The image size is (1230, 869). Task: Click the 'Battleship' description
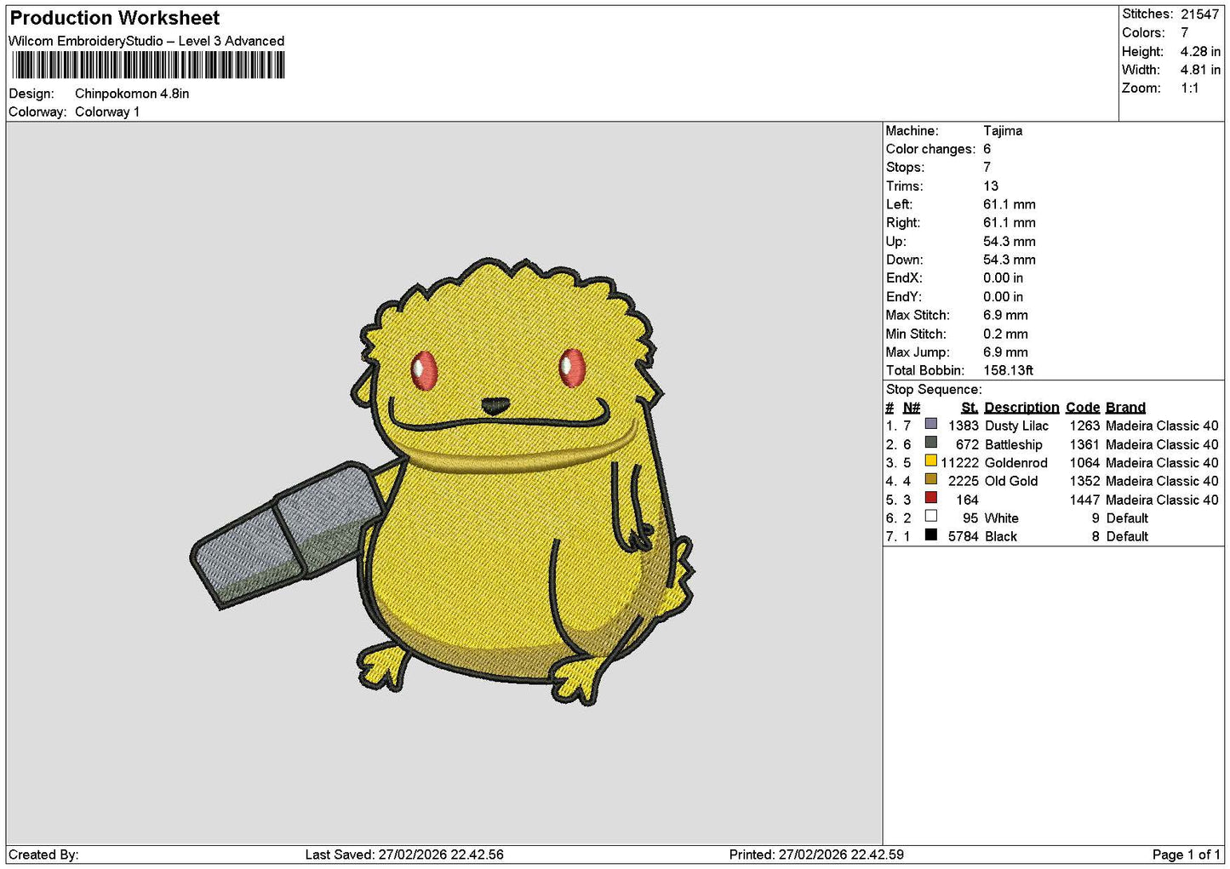(x=1014, y=444)
